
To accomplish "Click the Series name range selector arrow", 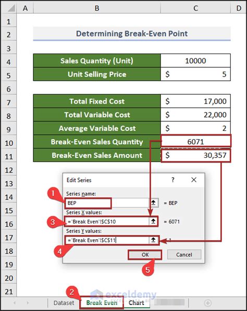I will click(153, 203).
